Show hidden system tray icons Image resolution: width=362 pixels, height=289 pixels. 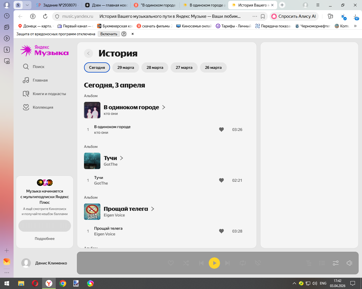[x=294, y=283]
